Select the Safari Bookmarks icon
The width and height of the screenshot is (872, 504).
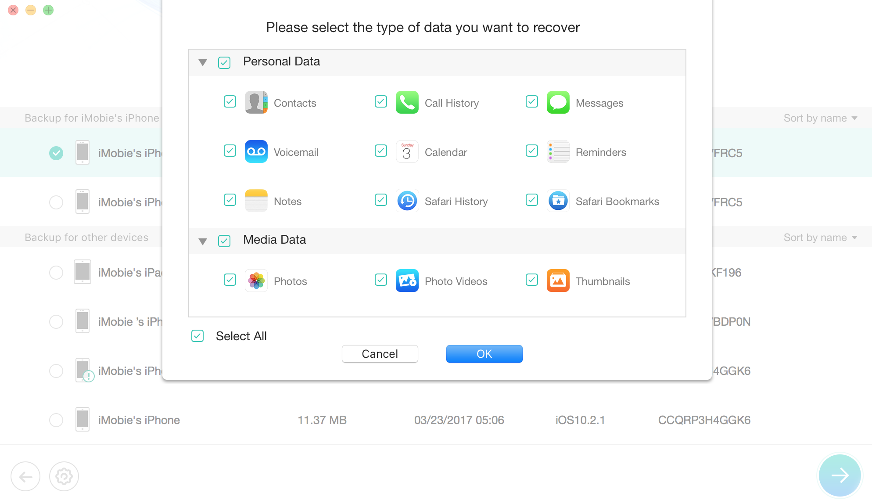tap(558, 201)
